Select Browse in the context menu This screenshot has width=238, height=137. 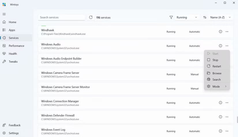click(x=217, y=73)
